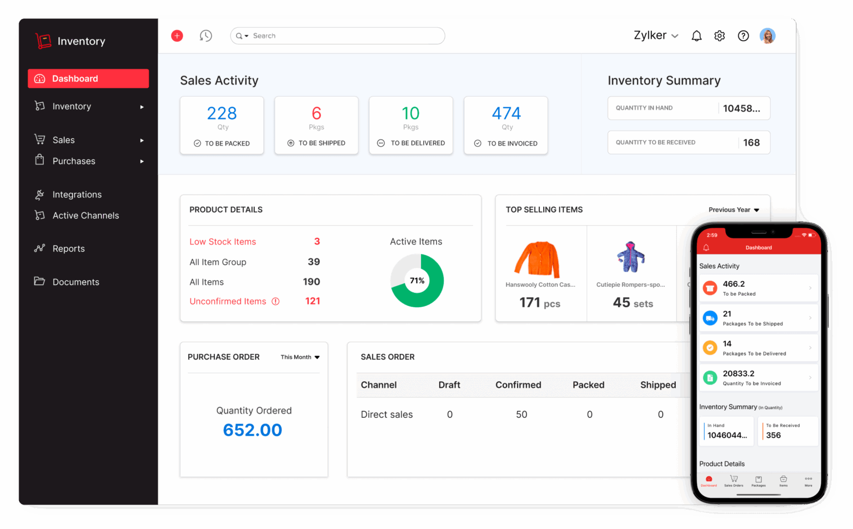The width and height of the screenshot is (853, 529).
Task: Click the red plus quick-create icon
Action: tap(177, 36)
